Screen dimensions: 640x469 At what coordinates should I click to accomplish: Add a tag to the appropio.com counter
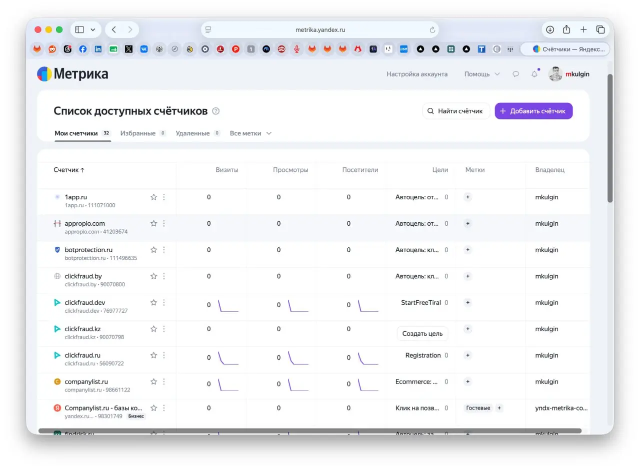coord(468,223)
